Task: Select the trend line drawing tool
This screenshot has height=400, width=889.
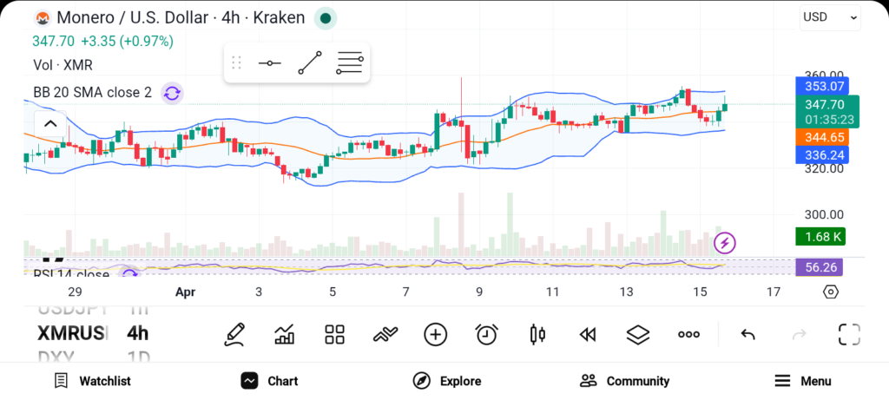Action: coord(309,63)
